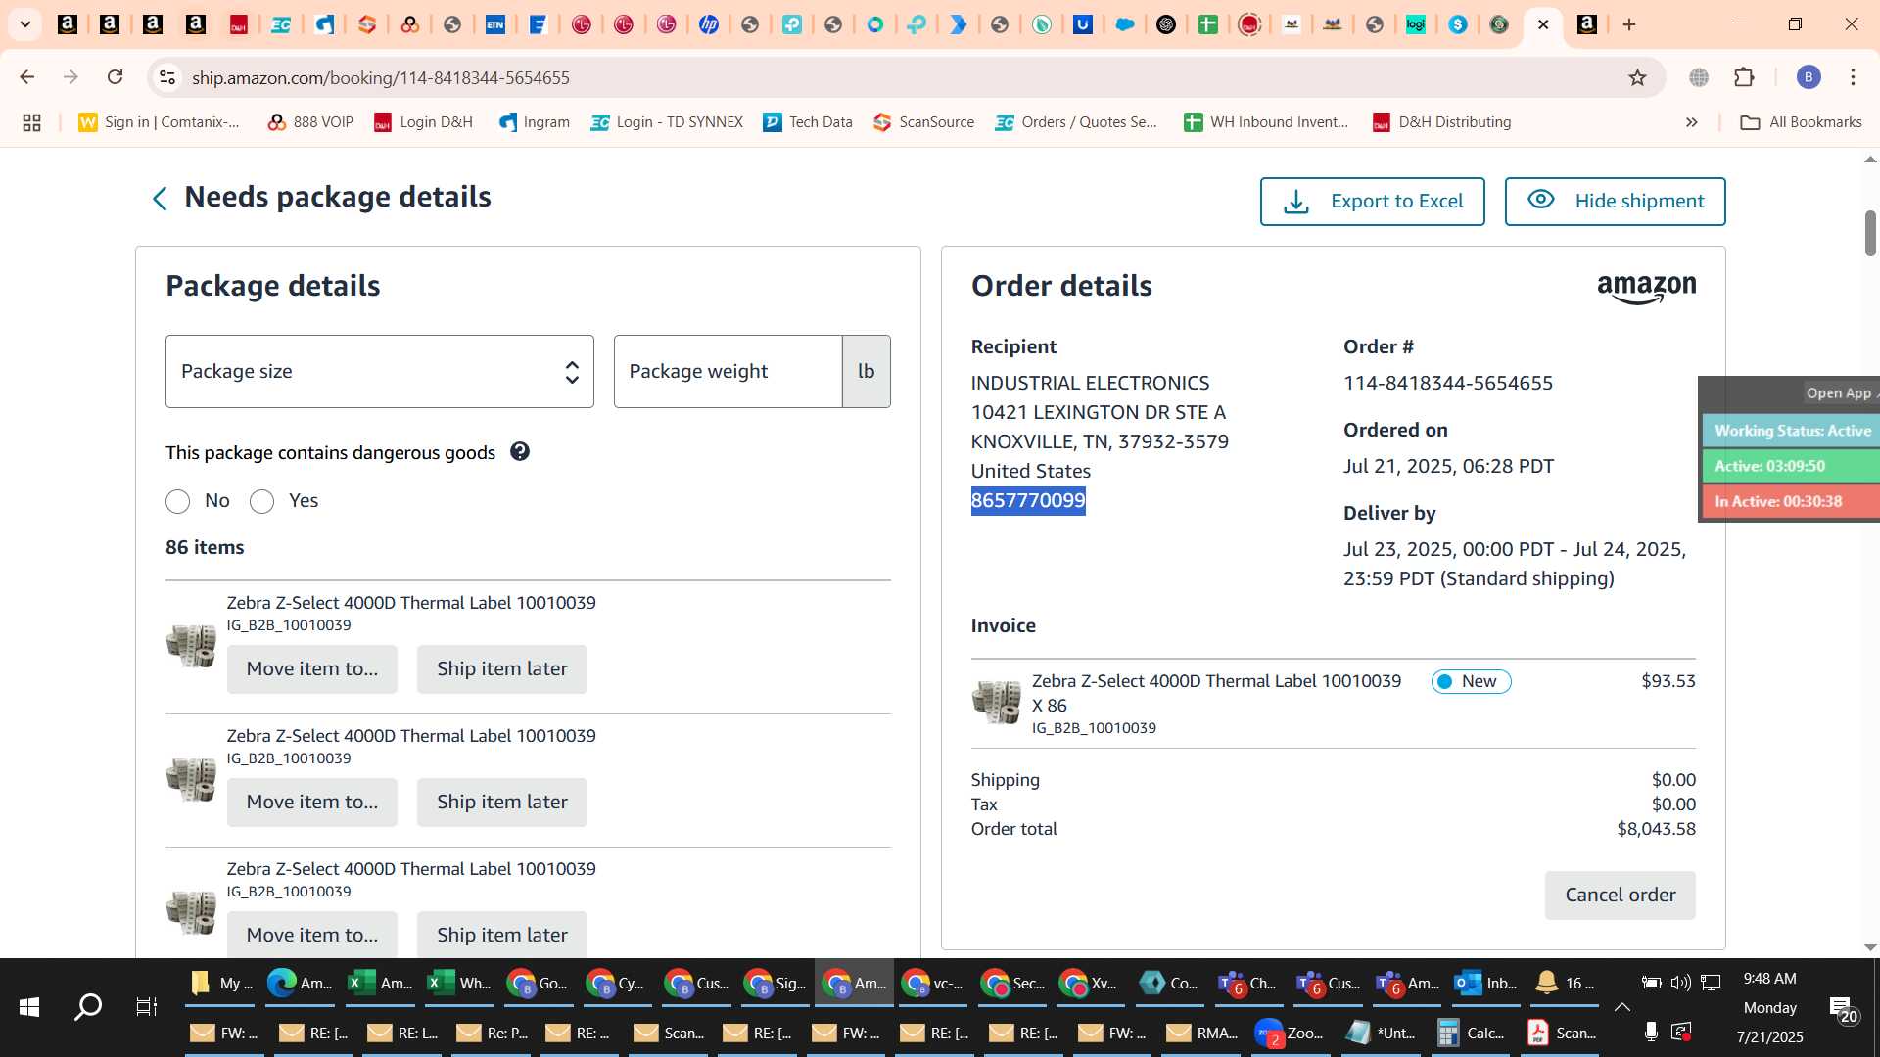Click the first item's label roll thumbnail

(x=191, y=645)
